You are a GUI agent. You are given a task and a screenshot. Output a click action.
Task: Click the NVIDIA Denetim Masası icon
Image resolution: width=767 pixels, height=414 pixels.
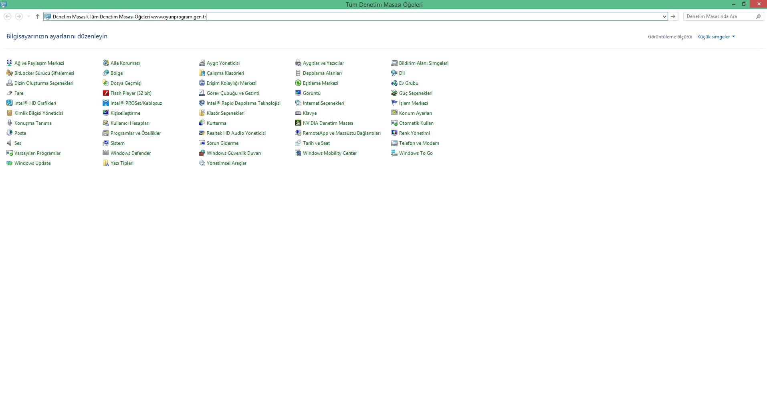(x=298, y=123)
